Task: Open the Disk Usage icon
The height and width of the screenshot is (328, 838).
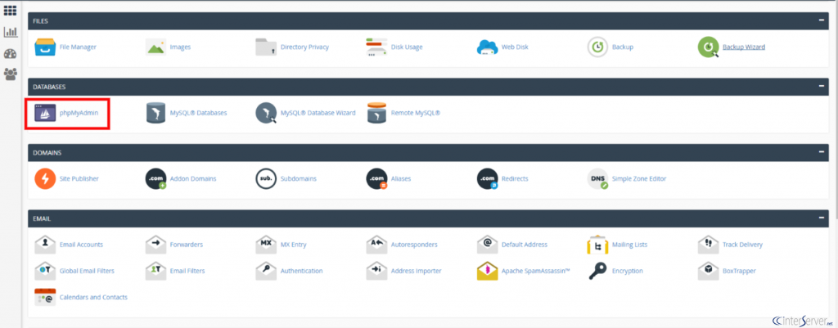Action: pos(376,47)
